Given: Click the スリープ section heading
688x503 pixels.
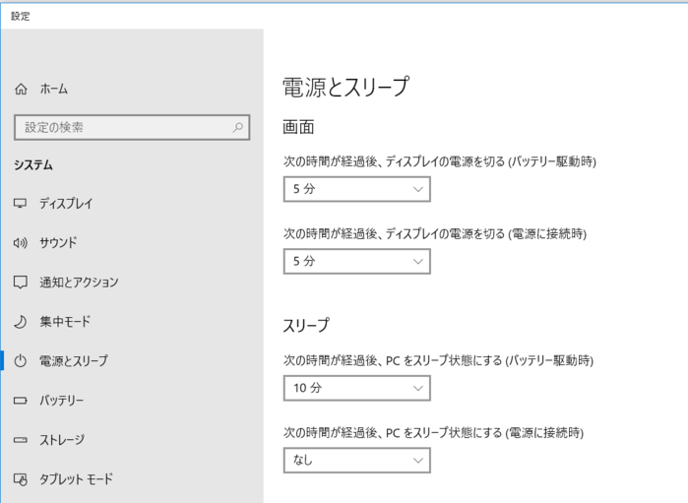Looking at the screenshot, I should (x=306, y=325).
